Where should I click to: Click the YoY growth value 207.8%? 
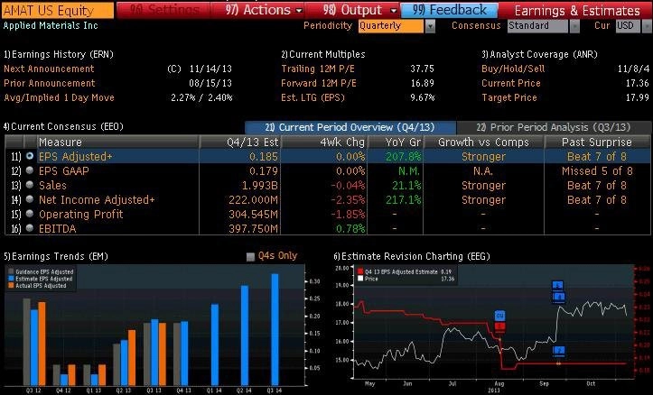point(404,157)
